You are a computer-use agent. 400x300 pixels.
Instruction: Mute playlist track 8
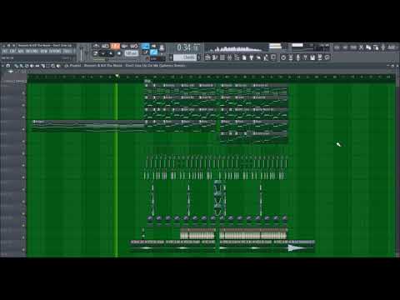[23, 177]
